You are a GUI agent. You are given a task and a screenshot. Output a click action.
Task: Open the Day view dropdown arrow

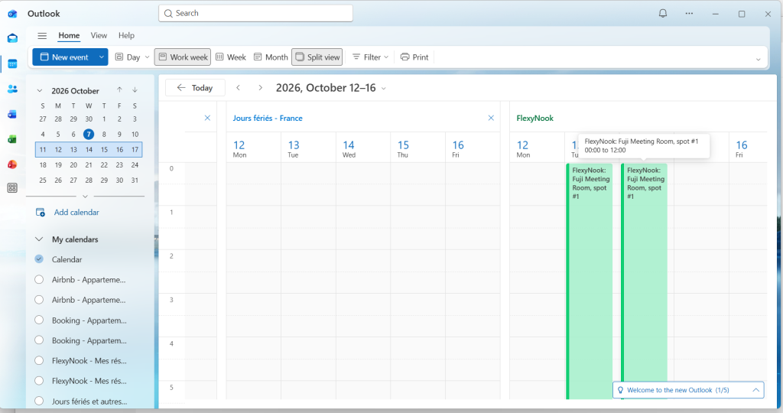(x=147, y=57)
